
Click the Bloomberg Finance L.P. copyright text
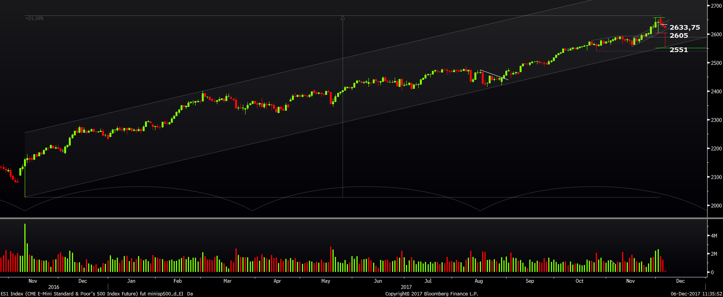(x=431, y=294)
